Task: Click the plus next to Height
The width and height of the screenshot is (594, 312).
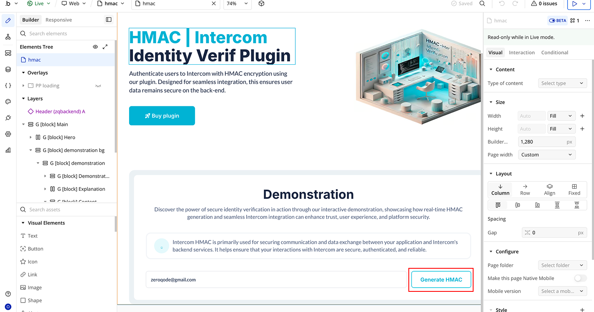Action: [x=582, y=129]
